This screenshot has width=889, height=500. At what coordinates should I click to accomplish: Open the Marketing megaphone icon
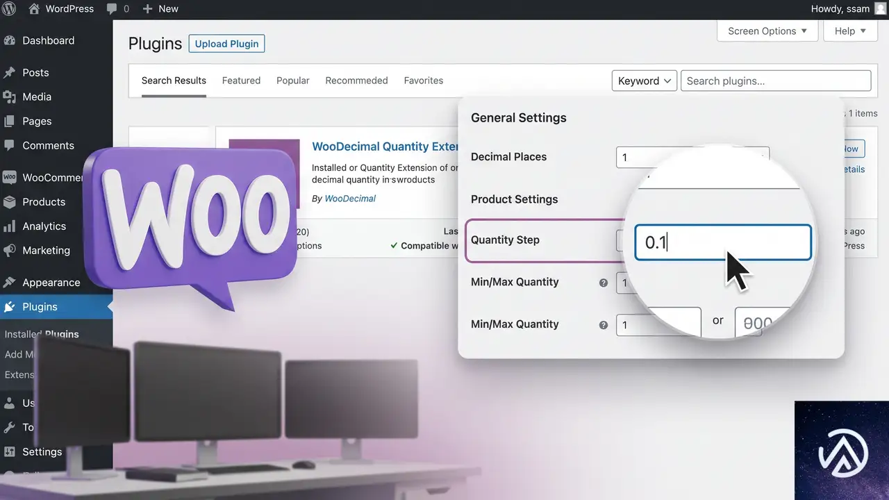point(10,250)
